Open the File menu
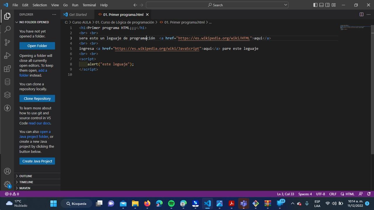The image size is (374, 210). pos(15,5)
